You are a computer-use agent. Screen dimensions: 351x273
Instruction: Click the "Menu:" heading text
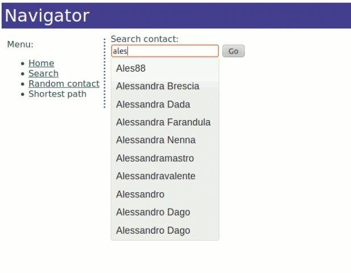(x=20, y=44)
